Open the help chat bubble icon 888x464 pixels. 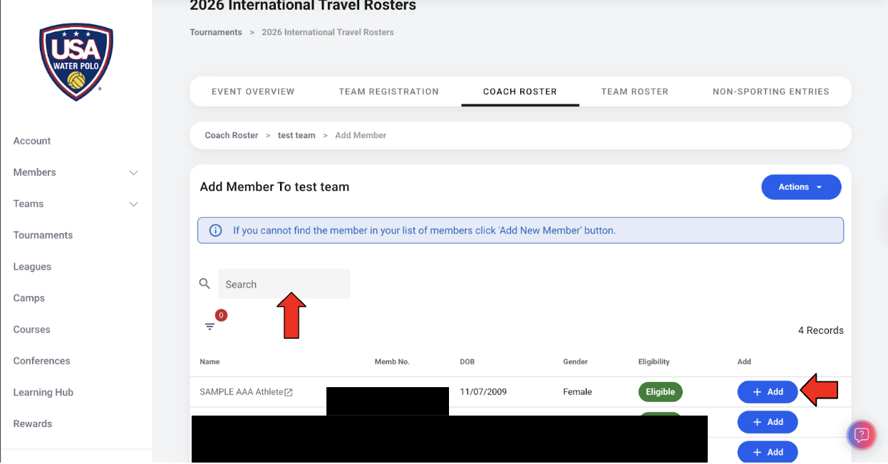[x=861, y=434]
